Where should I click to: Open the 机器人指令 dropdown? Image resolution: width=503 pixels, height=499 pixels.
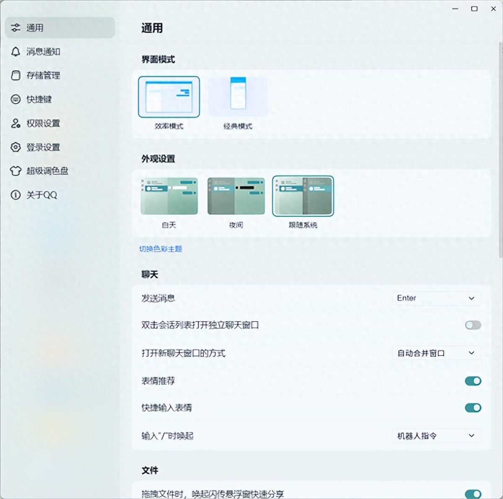click(436, 436)
